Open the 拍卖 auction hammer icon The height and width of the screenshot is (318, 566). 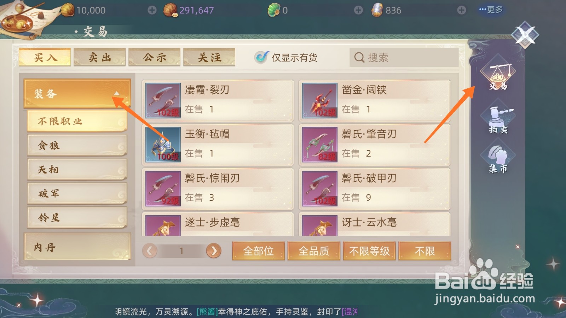498,120
